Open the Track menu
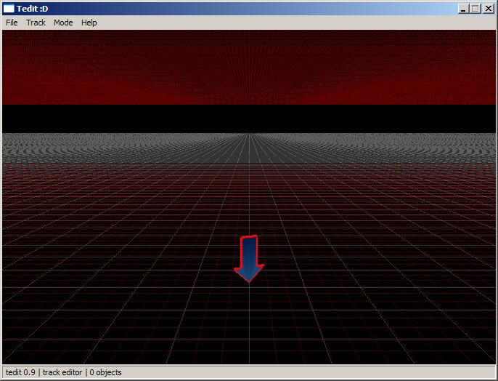Image resolution: width=498 pixels, height=381 pixels. pos(36,23)
